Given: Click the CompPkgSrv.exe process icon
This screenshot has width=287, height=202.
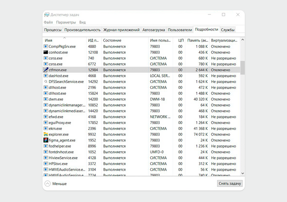Looking at the screenshot, I should pyautogui.click(x=46, y=46).
